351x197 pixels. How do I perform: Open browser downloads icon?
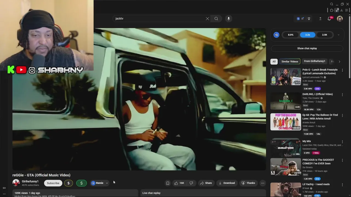(x=342, y=10)
